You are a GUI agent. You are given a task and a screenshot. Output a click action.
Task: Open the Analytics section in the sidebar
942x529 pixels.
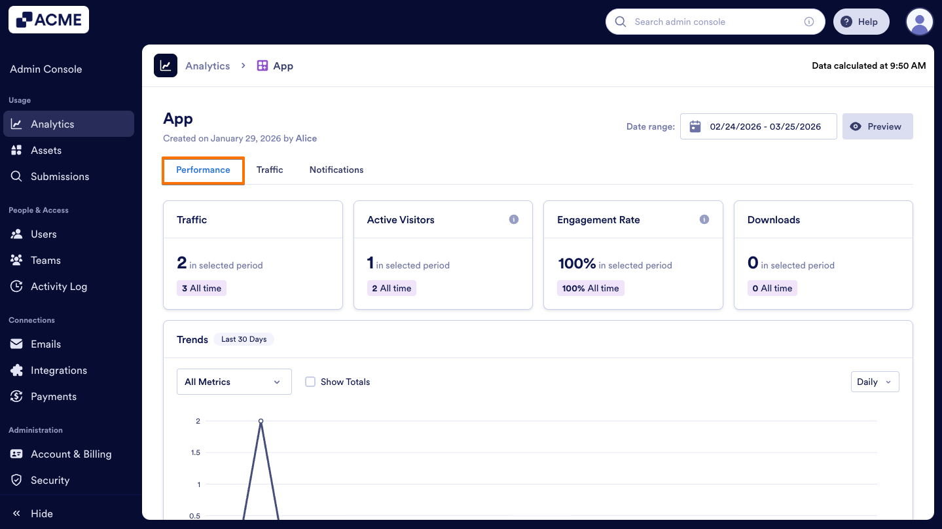[x=52, y=124]
